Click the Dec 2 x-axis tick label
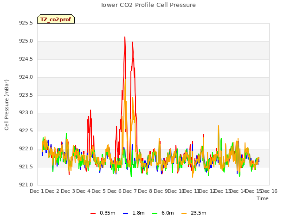This screenshot has width=297, height=222. coord(52,191)
